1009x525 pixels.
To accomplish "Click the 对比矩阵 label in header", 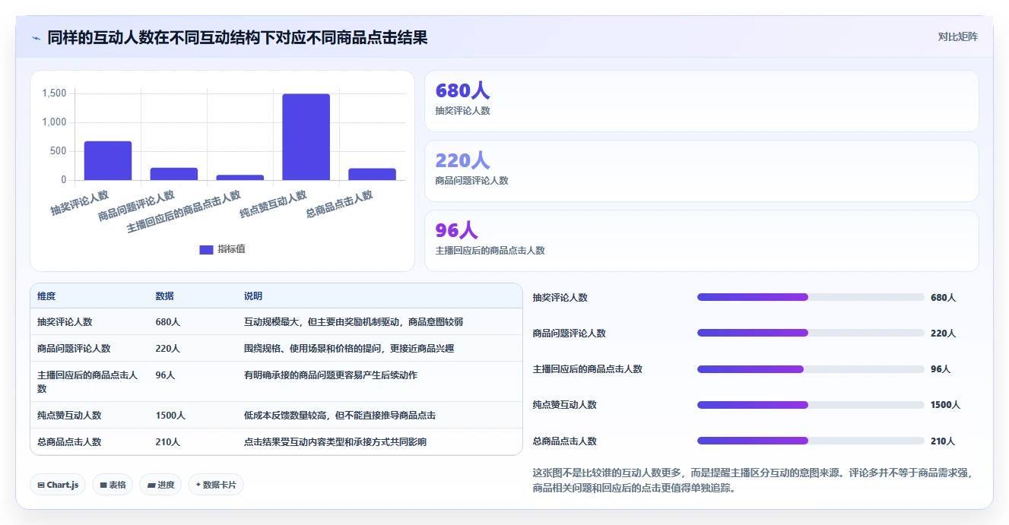I will [x=957, y=36].
